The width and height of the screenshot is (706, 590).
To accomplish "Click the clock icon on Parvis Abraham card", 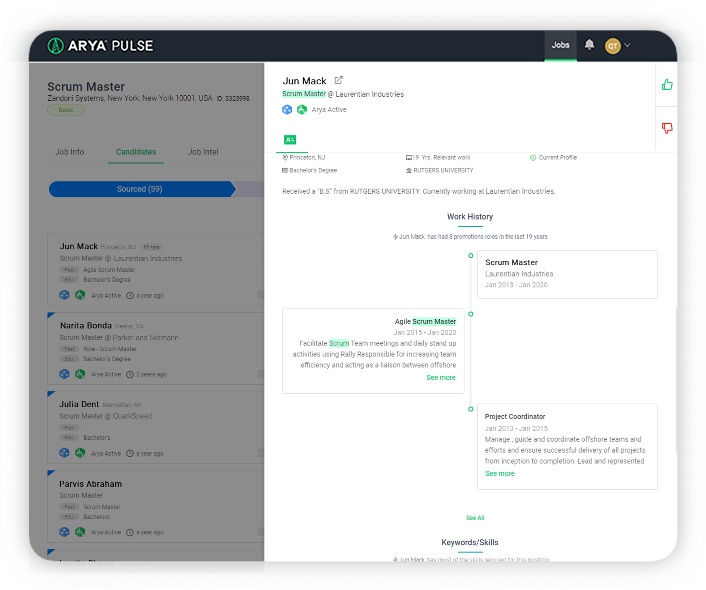I will [x=130, y=533].
